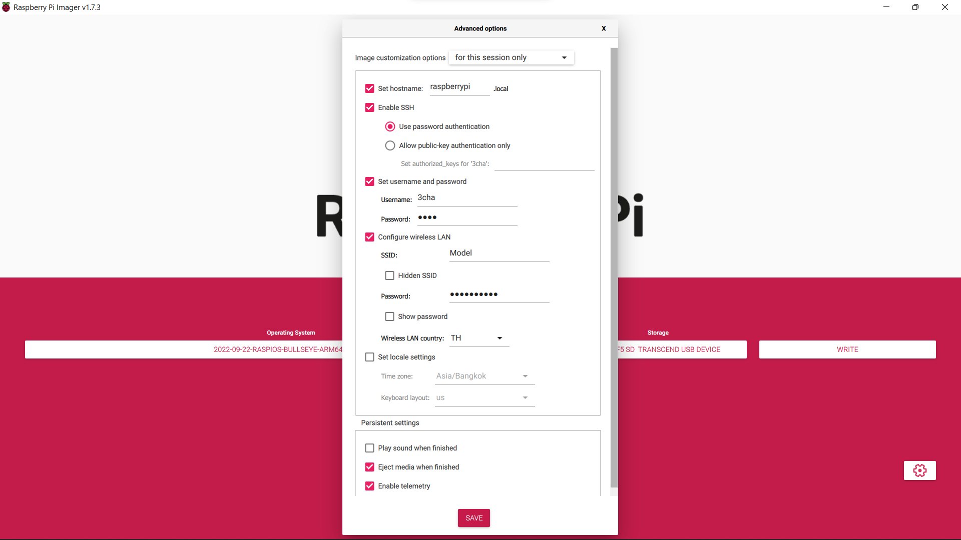This screenshot has height=540, width=961.
Task: Toggle the Set hostname checkbox
Action: pyautogui.click(x=369, y=87)
